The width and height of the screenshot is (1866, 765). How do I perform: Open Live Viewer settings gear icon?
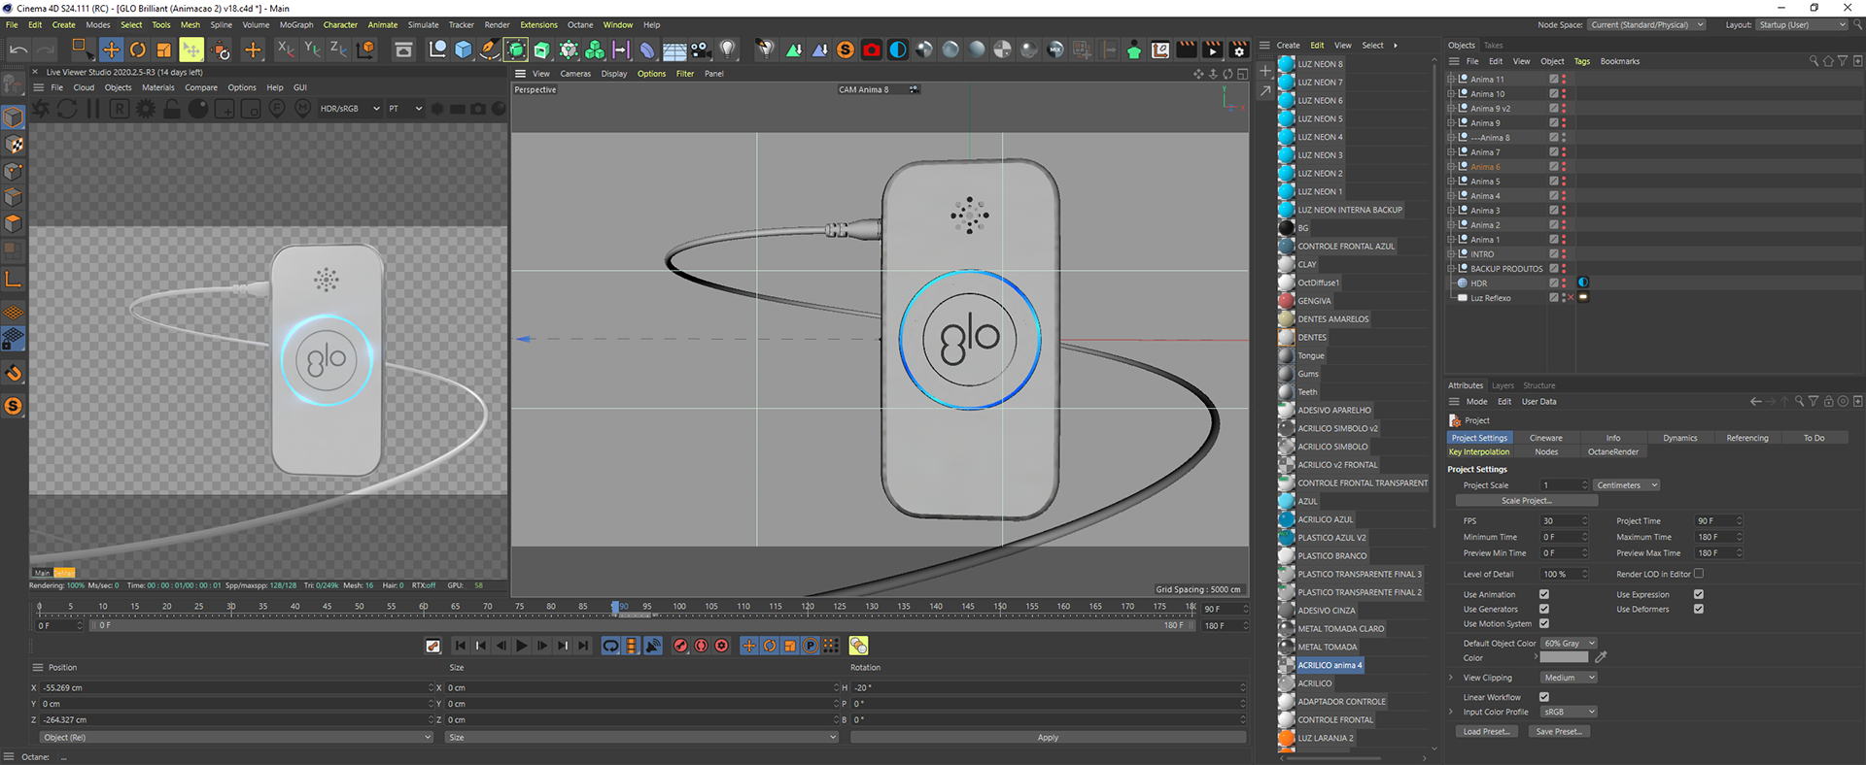pos(146,109)
